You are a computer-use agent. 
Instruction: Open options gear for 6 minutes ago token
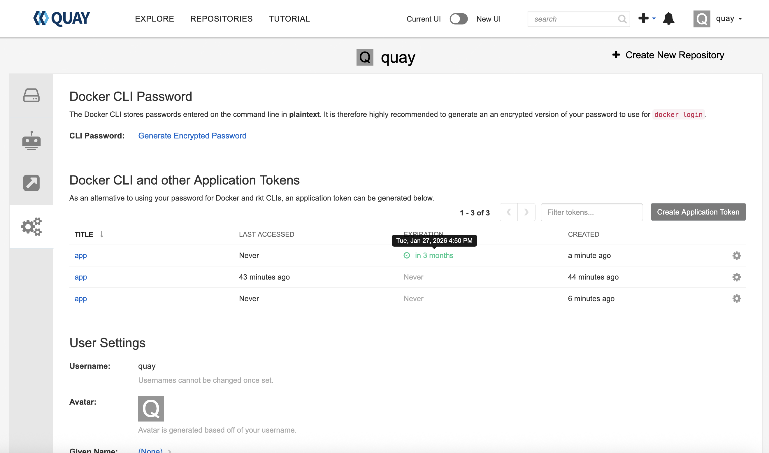(x=736, y=299)
